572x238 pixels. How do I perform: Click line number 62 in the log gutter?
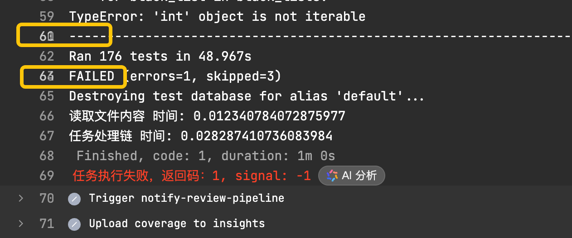pos(47,56)
